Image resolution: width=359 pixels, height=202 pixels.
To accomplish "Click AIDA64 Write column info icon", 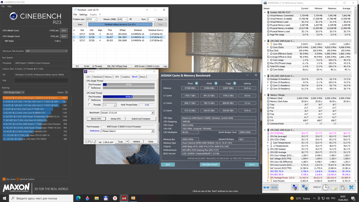I will [x=216, y=83].
